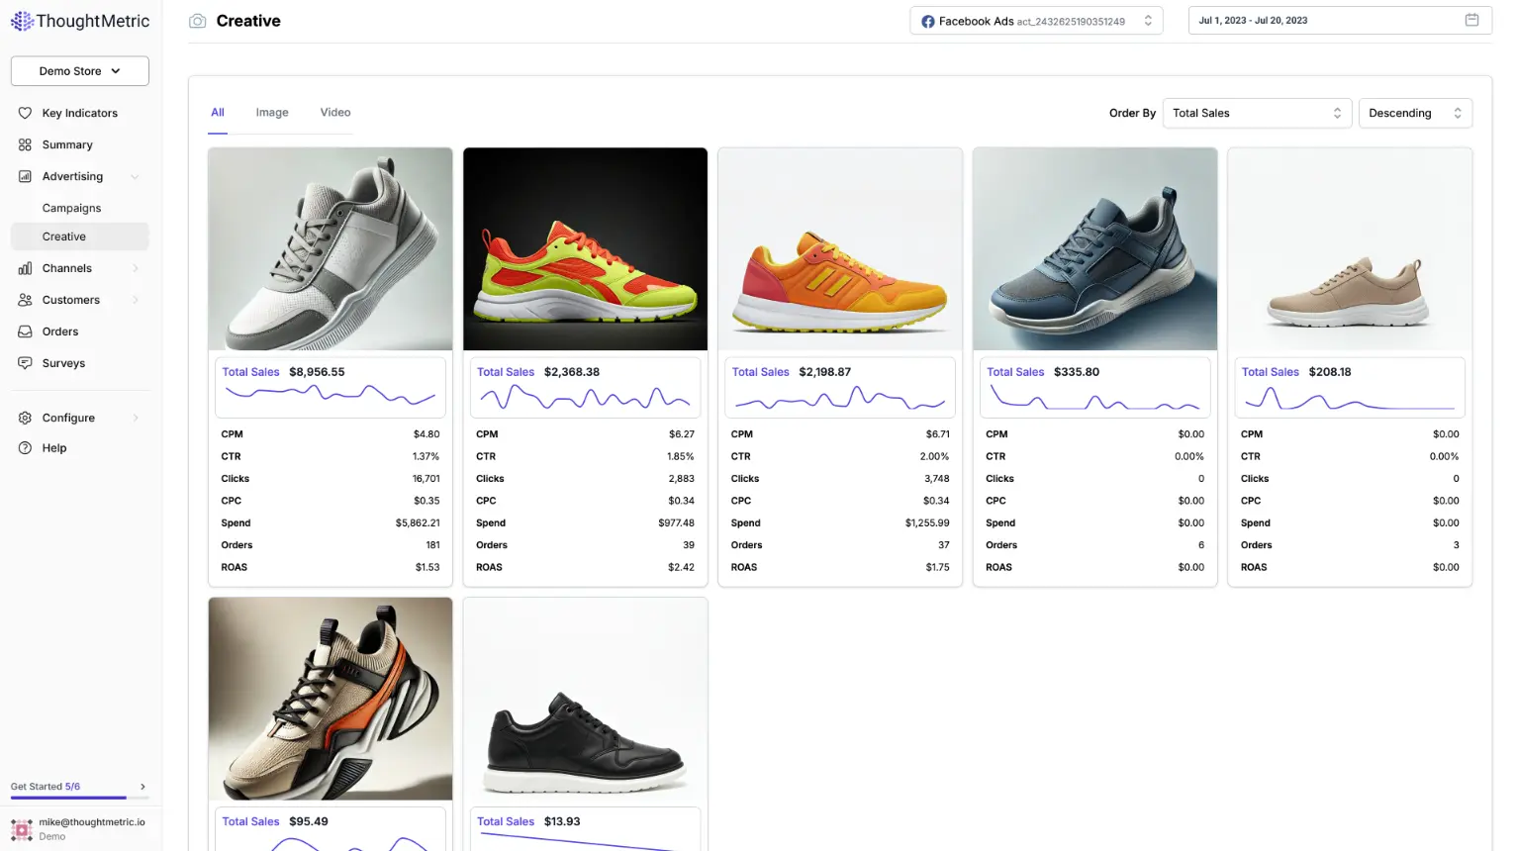Open the calendar icon in the date range picker
This screenshot has width=1516, height=851.
click(1473, 19)
